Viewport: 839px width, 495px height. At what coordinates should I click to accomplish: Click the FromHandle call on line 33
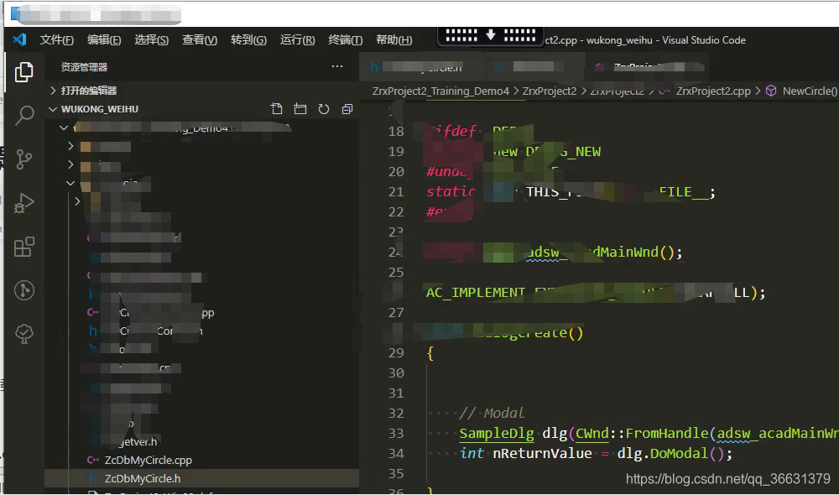(667, 434)
